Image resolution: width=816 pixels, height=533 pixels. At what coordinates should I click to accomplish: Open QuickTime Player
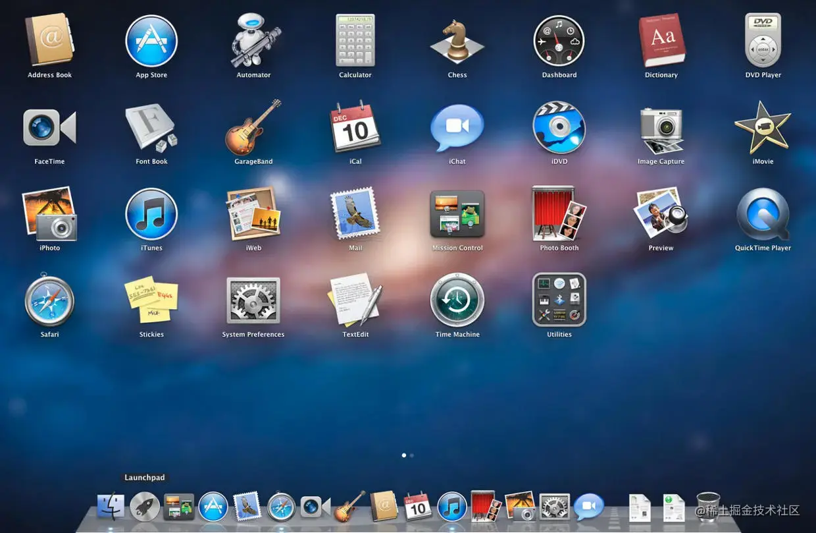tap(763, 214)
